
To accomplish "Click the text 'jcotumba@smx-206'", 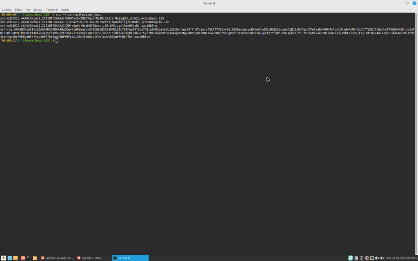I will [155, 22].
